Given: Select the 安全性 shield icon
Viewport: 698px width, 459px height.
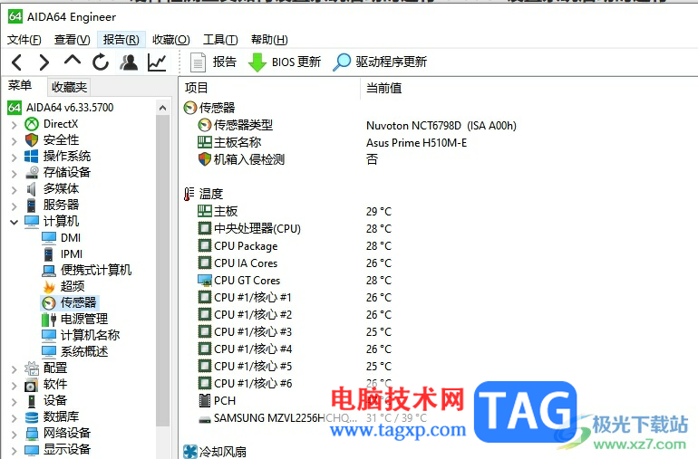Looking at the screenshot, I should (32, 140).
